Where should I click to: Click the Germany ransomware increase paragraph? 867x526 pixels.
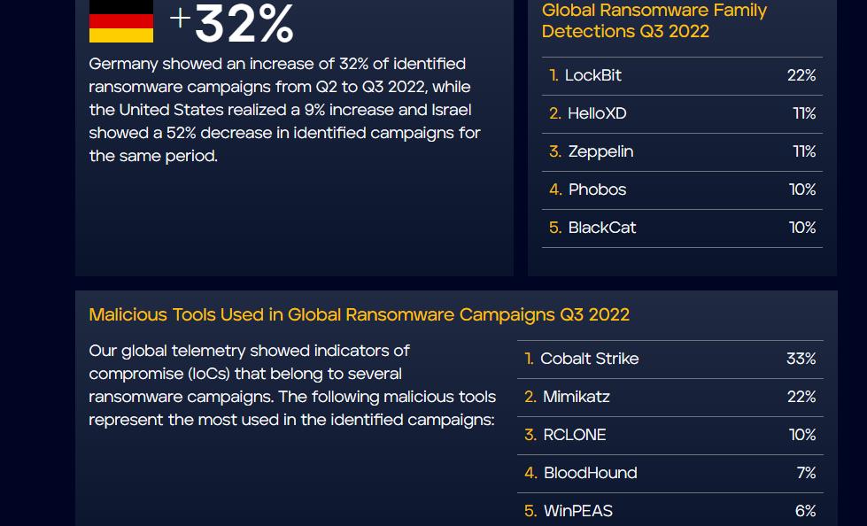pyautogui.click(x=285, y=110)
